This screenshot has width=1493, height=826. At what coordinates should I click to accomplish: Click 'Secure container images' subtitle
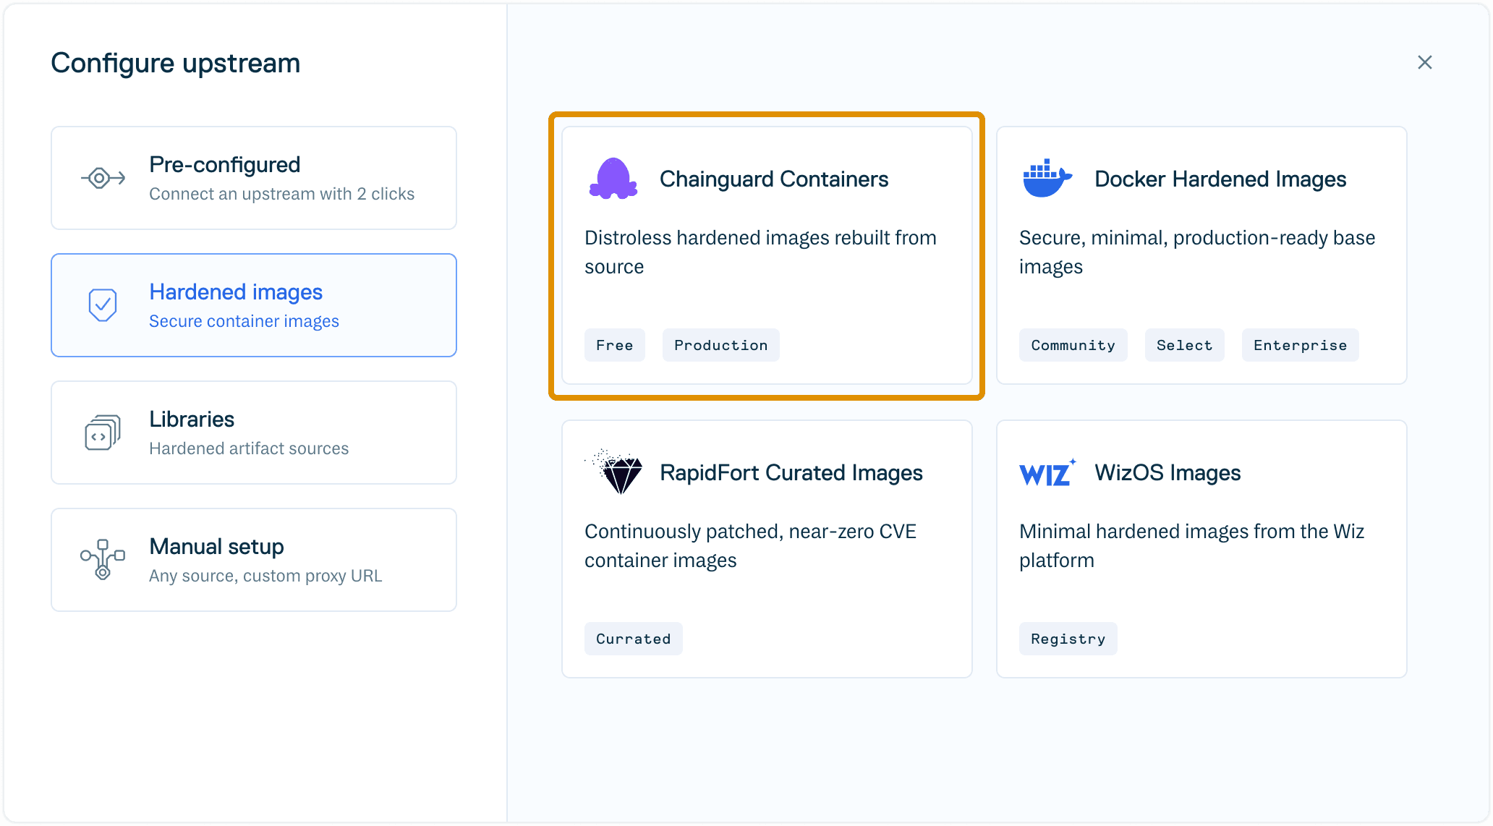(x=244, y=321)
